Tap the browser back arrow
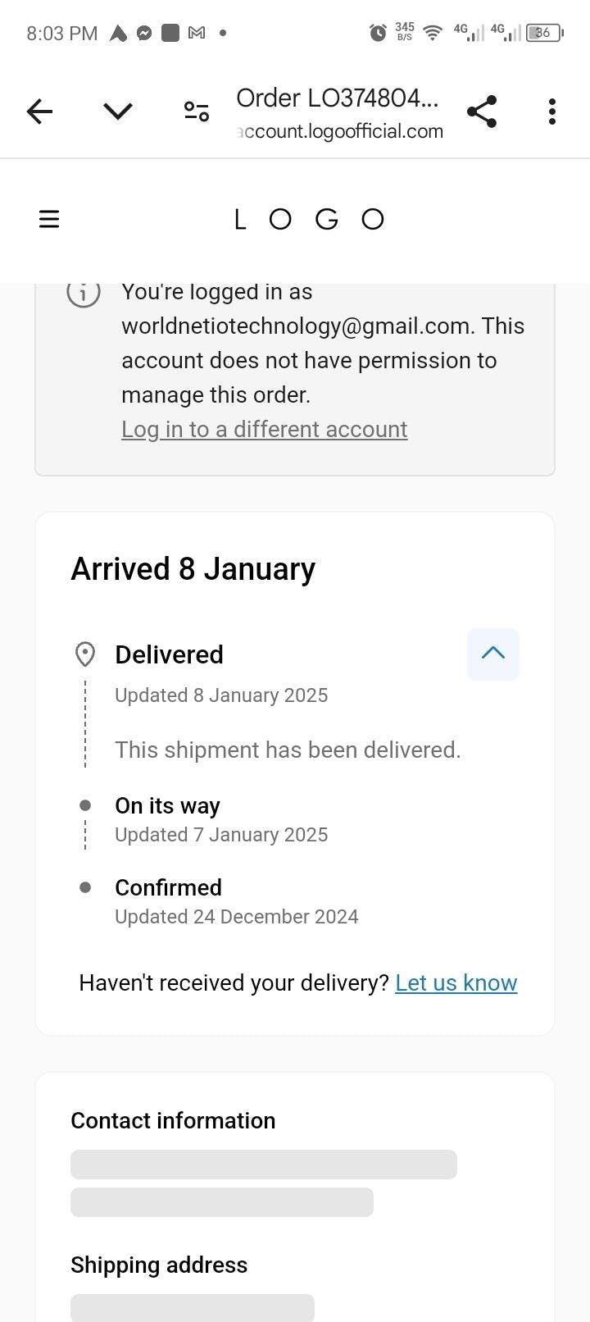Screen dimensions: 590x1322 pyautogui.click(x=39, y=112)
